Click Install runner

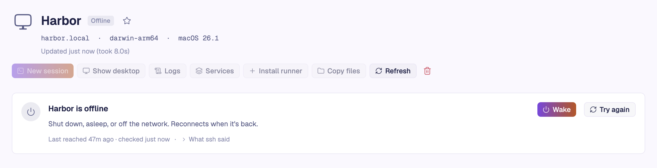coord(276,71)
